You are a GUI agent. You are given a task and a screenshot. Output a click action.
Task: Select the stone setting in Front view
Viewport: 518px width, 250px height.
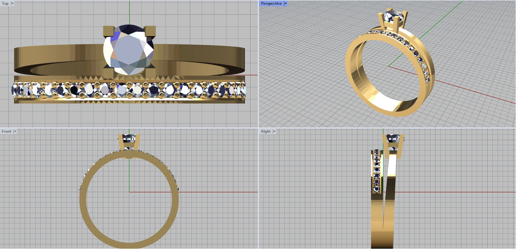[129, 142]
